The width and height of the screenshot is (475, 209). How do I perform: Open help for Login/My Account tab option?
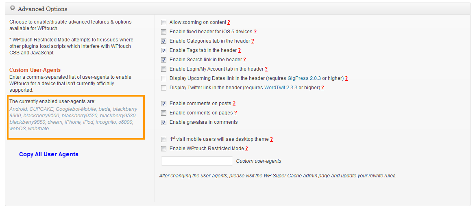click(266, 69)
